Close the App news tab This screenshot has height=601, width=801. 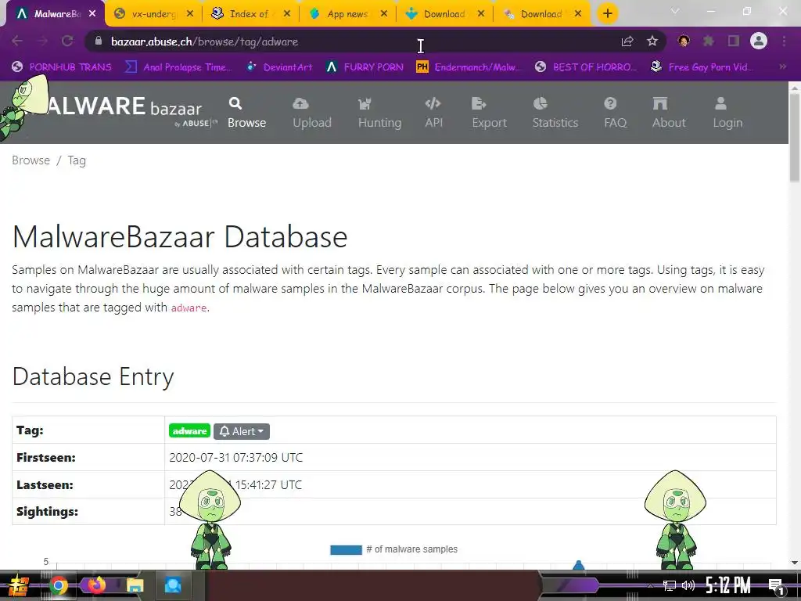click(384, 14)
